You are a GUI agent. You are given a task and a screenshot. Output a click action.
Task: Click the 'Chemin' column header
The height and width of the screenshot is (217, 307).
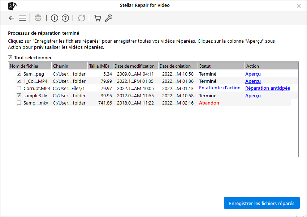[x=69, y=66]
